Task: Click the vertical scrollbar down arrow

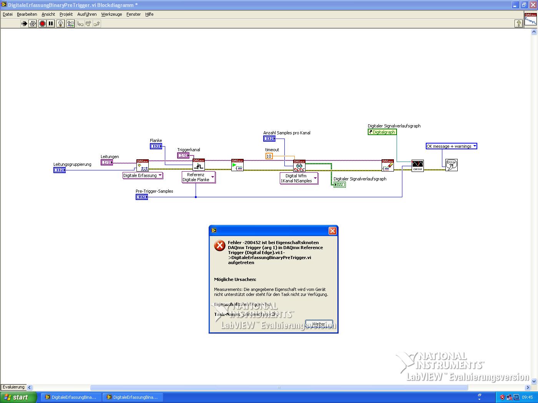Action: click(x=534, y=381)
